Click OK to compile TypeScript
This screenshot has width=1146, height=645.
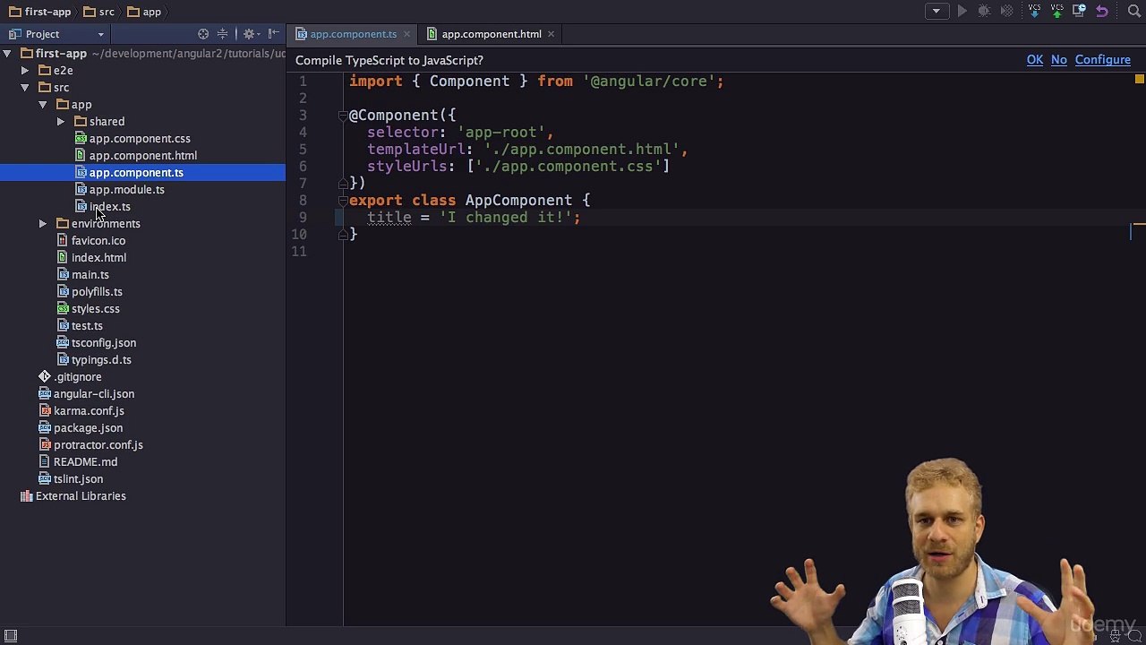point(1035,60)
